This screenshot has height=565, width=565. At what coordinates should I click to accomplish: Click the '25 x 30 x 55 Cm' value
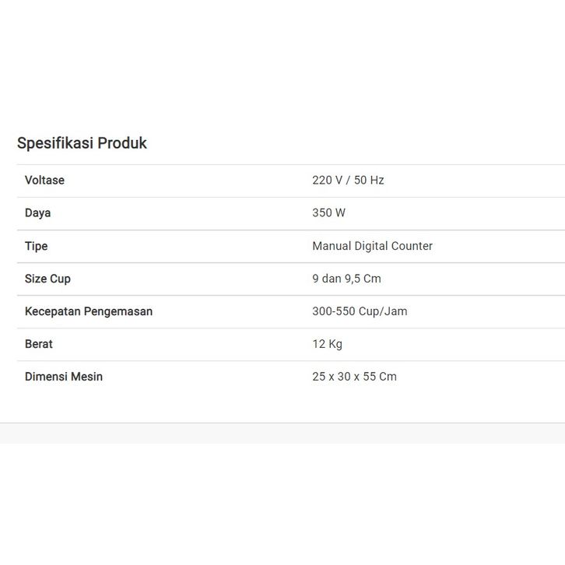click(x=354, y=377)
